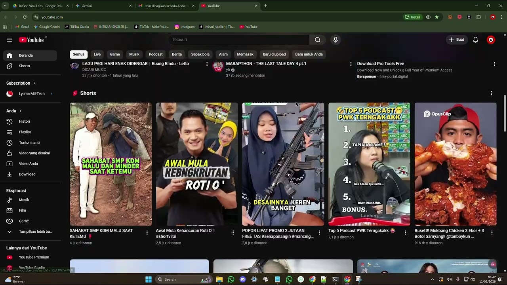Expand the Subscription section

[21, 83]
